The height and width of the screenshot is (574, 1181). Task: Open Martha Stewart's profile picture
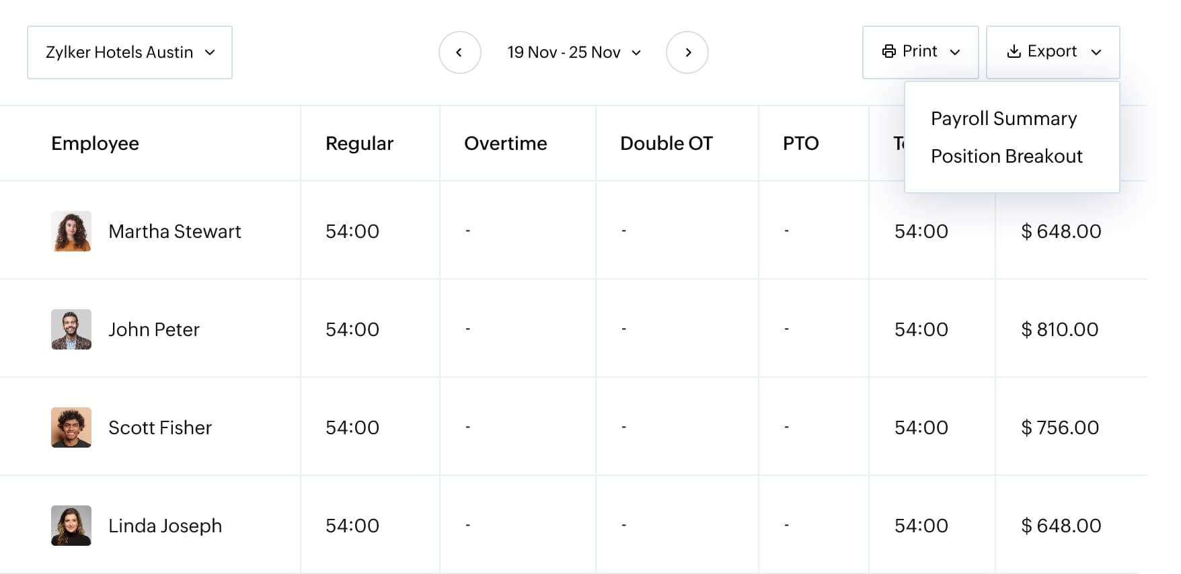tap(71, 231)
